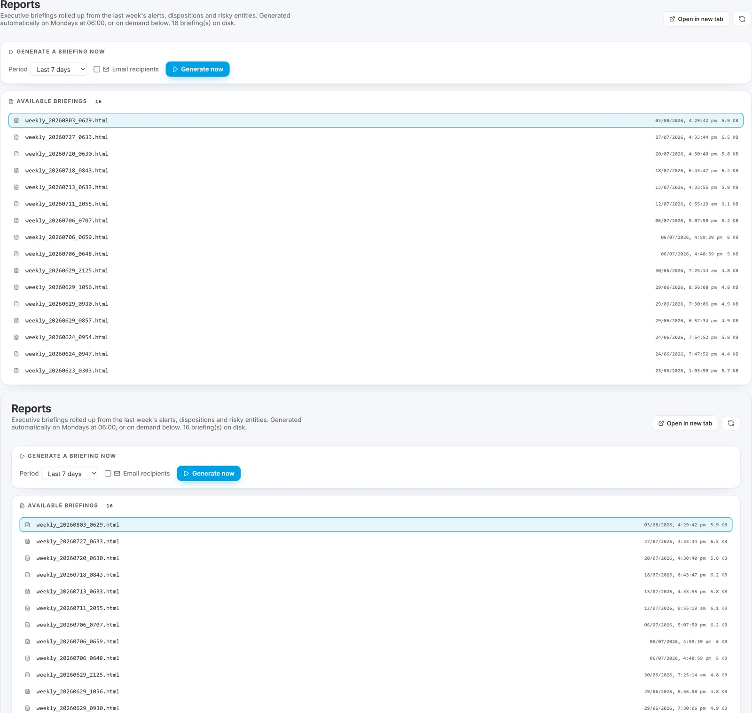This screenshot has height=713, width=752.
Task: Click weekly_20260629_2125.html file icon, upper list
Action: coord(16,271)
